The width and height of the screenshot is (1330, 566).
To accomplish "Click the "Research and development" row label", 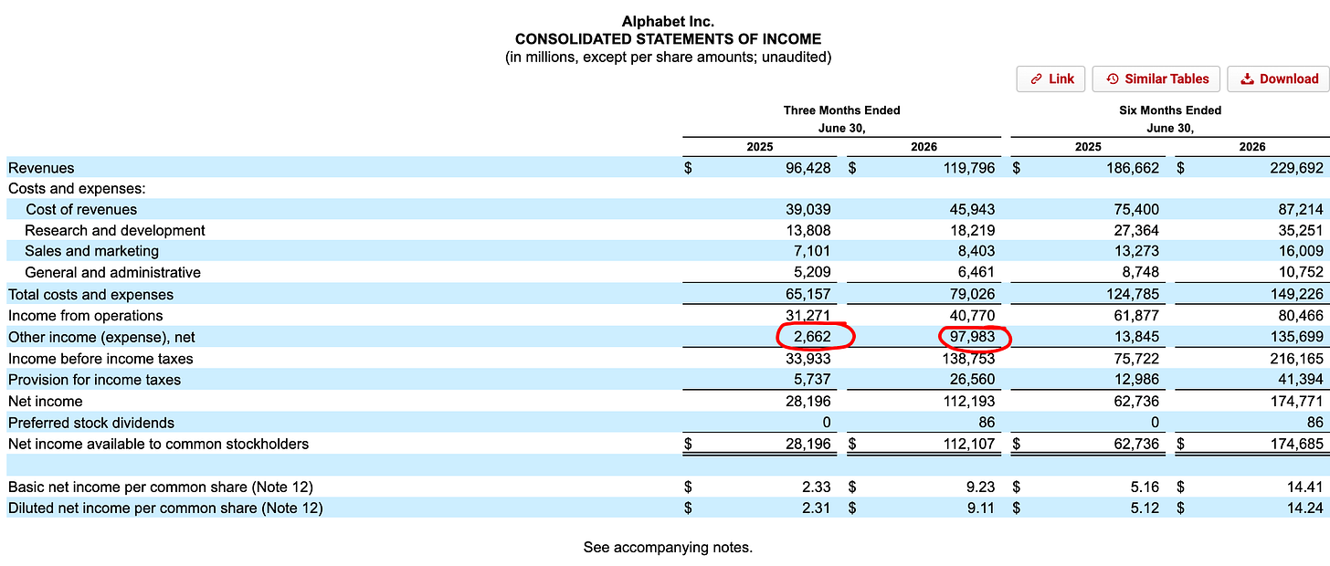I will point(115,231).
